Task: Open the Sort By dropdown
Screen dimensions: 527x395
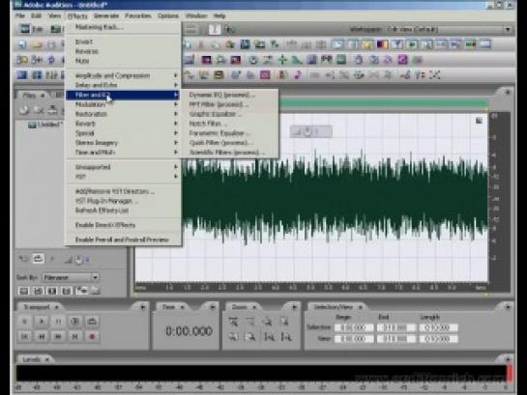Action: click(x=71, y=277)
